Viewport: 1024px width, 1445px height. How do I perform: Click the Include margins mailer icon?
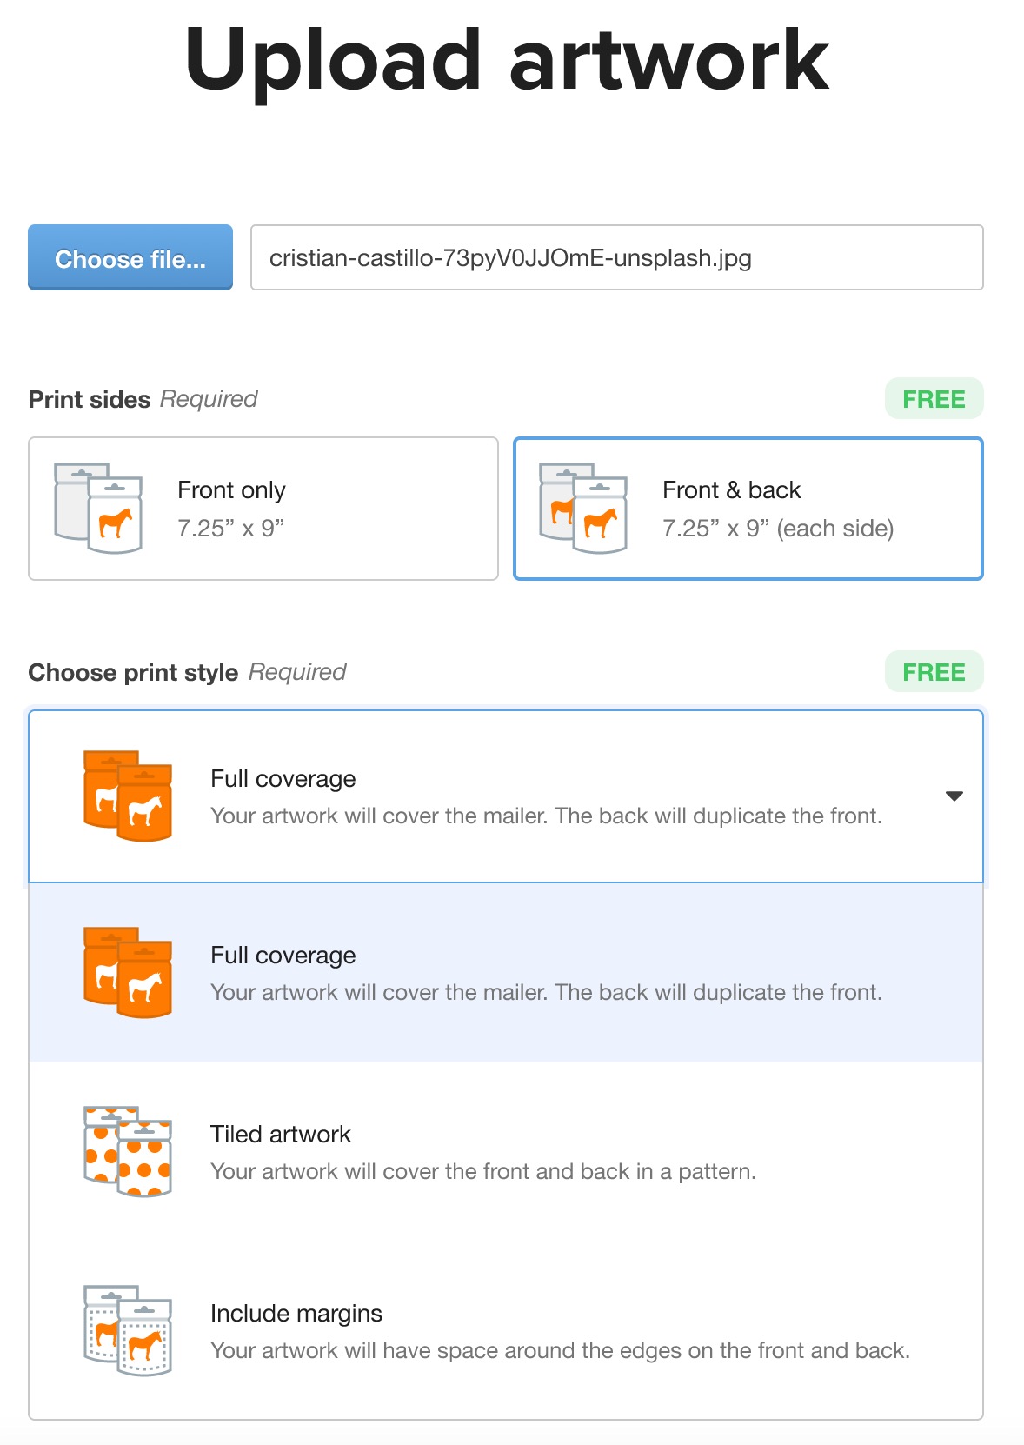coord(128,1331)
